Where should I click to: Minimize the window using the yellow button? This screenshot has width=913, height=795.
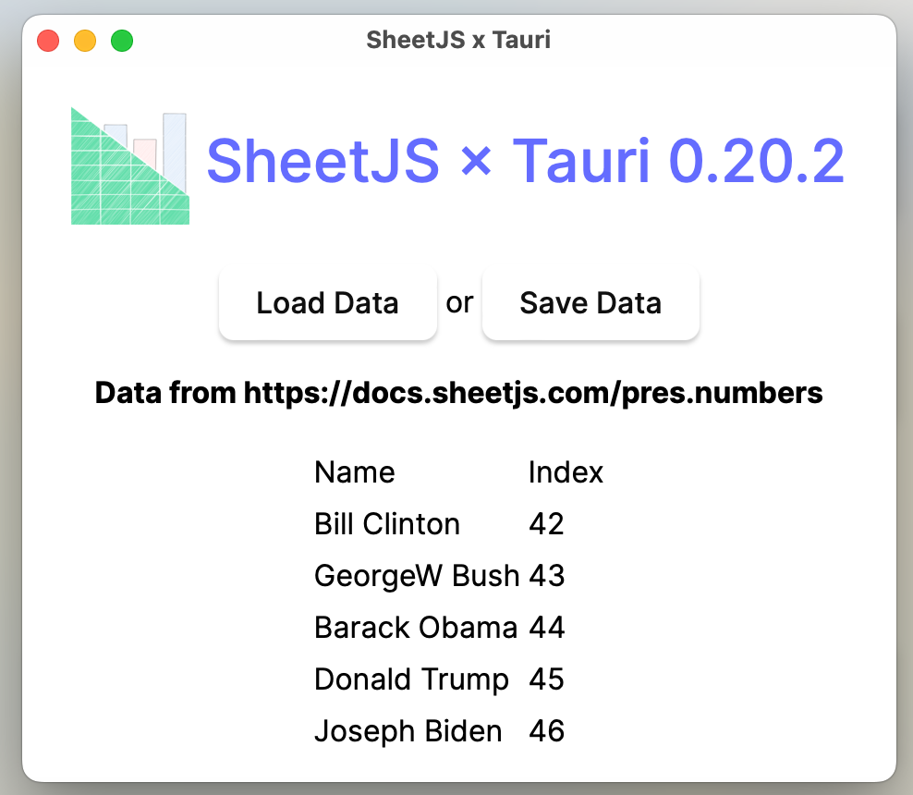pyautogui.click(x=85, y=41)
